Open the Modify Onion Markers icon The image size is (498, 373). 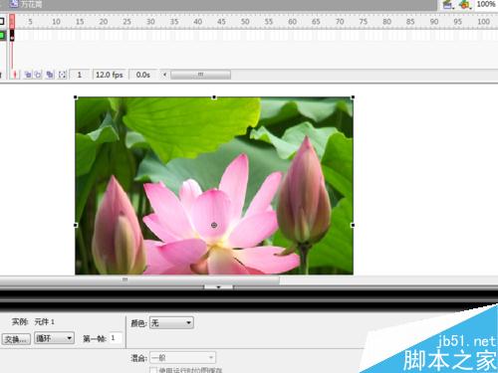[62, 75]
